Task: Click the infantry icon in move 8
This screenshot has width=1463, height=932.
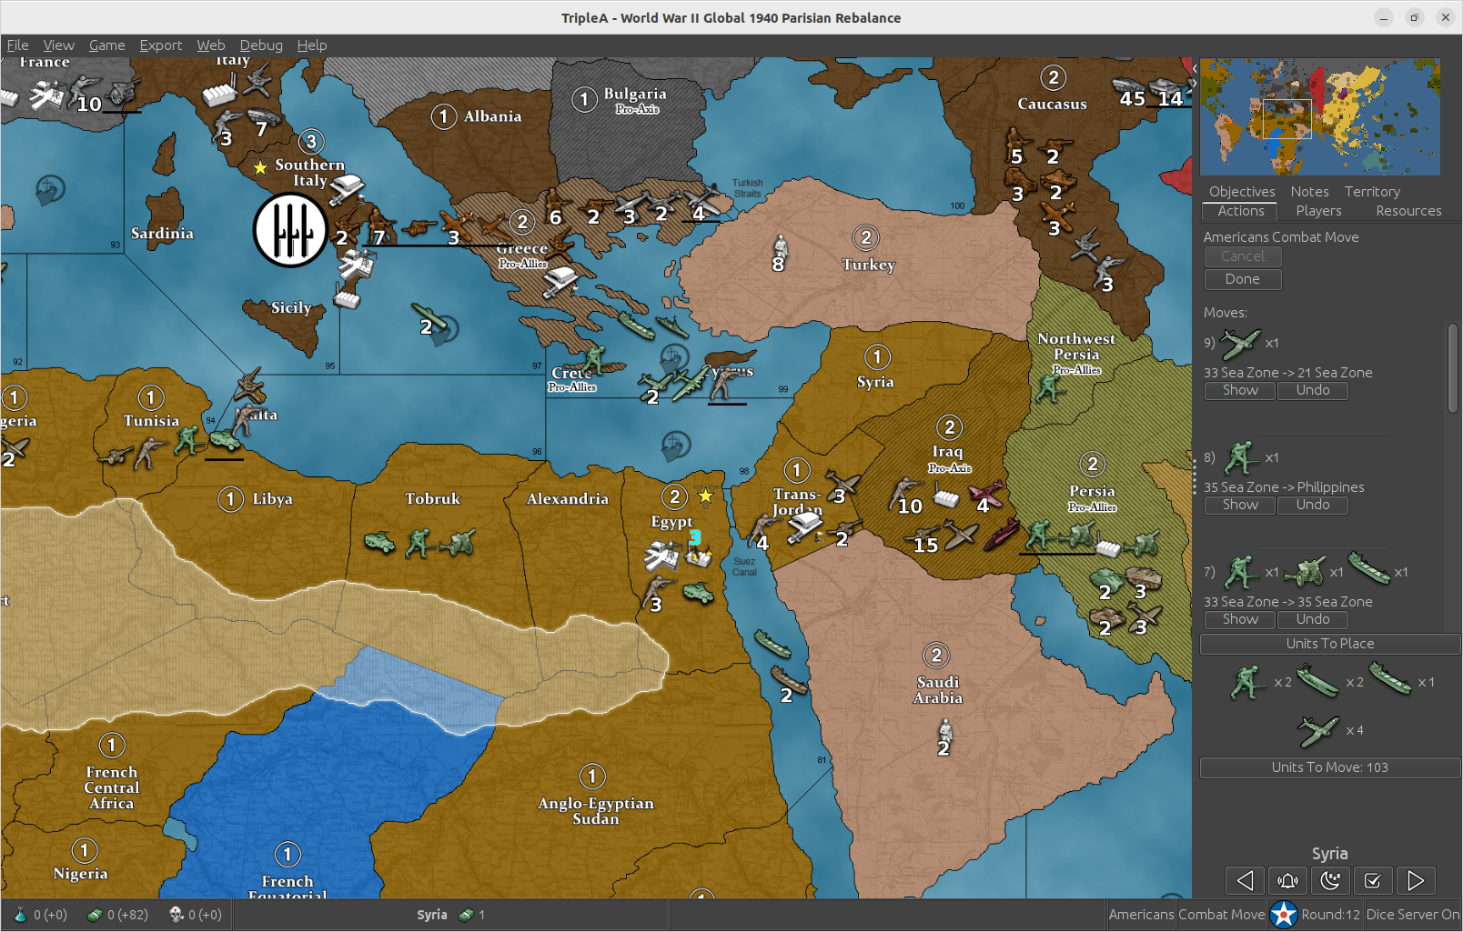Action: (x=1240, y=458)
